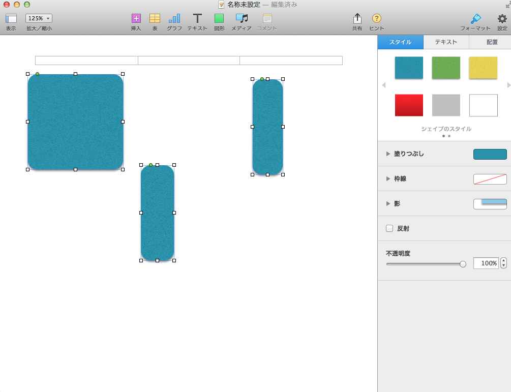
Task: Apply the red shape style
Action: coord(409,105)
